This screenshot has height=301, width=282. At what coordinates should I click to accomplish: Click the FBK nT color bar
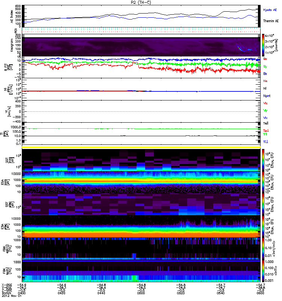click(x=263, y=271)
